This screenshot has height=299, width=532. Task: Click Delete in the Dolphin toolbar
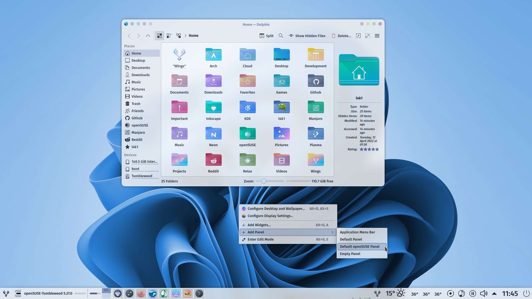coord(341,36)
